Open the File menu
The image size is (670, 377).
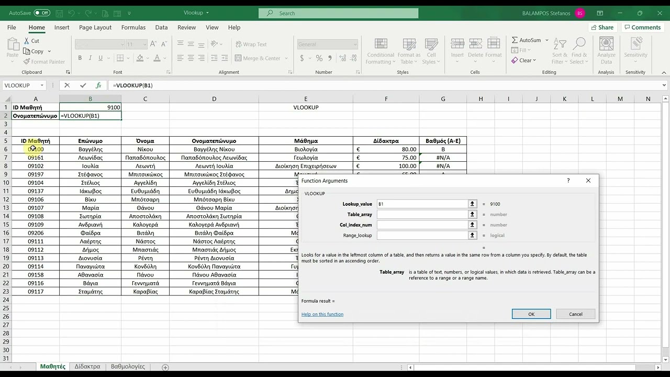click(x=12, y=27)
